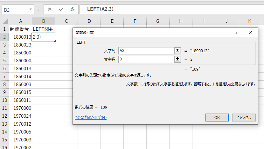Open この関数のヘルプ link
This screenshot has width=264, height=149.
91,118
